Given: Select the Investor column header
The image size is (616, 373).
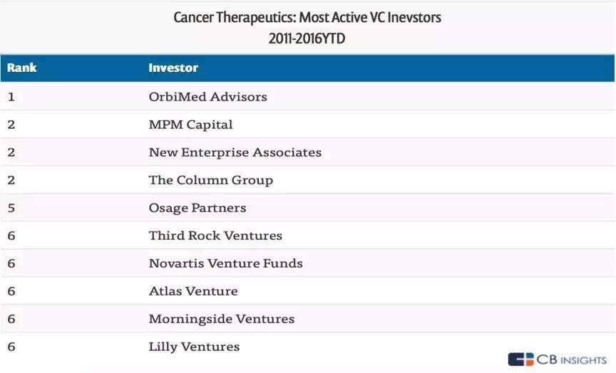Looking at the screenshot, I should click(x=173, y=68).
